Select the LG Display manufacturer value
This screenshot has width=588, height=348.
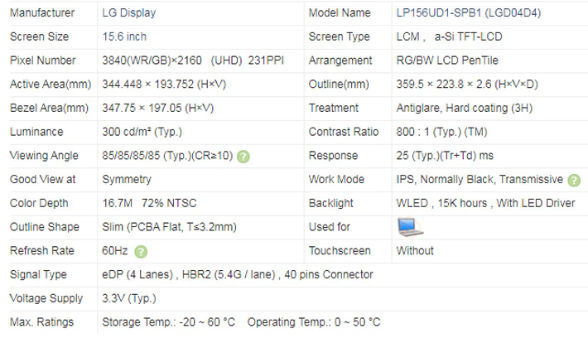coord(129,13)
